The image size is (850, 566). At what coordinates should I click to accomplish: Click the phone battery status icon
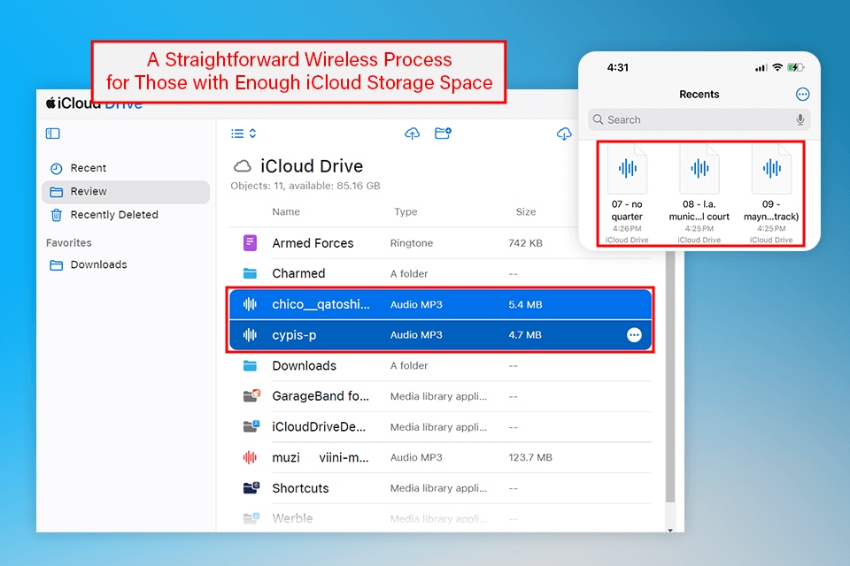795,68
